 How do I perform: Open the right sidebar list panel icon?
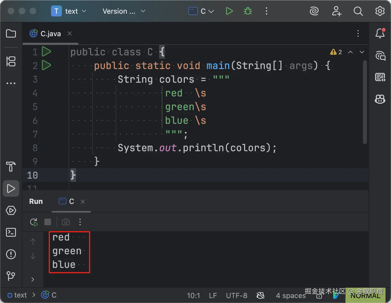click(x=380, y=77)
